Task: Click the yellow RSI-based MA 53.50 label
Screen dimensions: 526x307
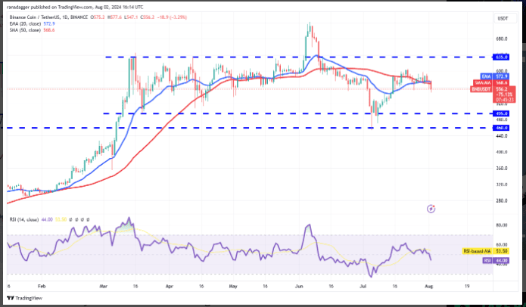Action: [486, 251]
